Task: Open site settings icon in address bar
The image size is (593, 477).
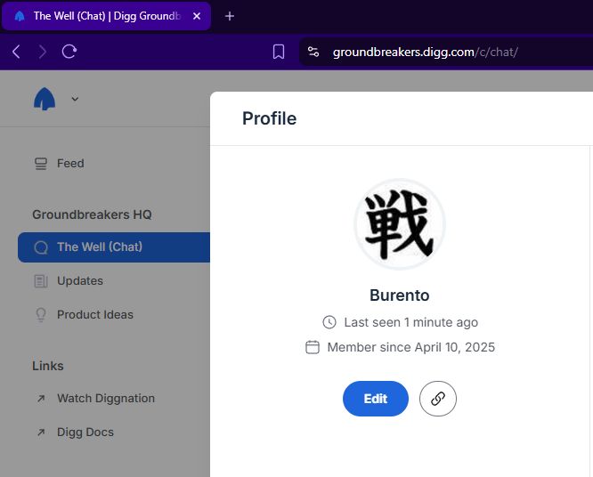Action: pos(313,52)
